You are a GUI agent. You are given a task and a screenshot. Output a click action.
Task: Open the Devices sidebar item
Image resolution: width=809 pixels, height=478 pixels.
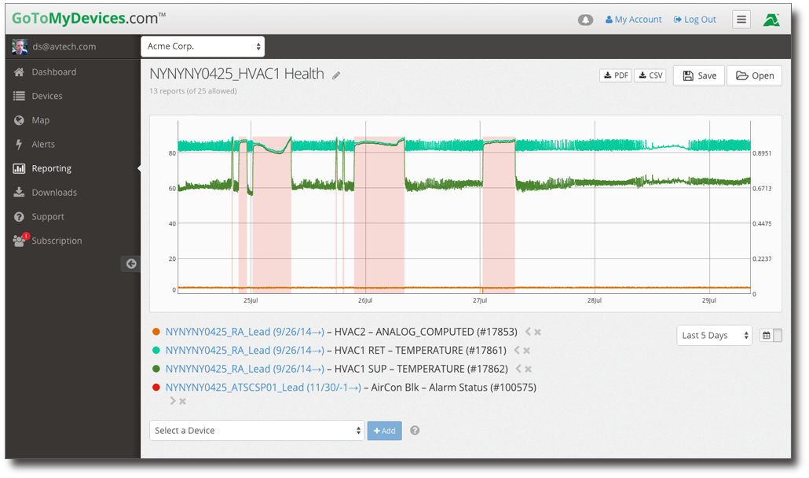pos(47,96)
